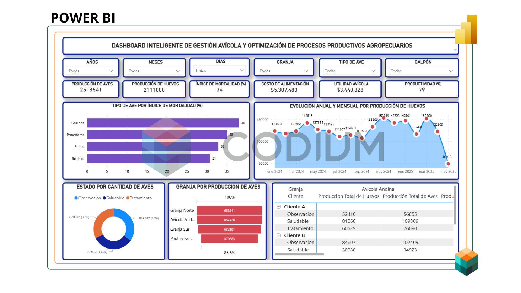The image size is (521, 293).
Task: Click Cliente A Observacion huevos value 52410
Action: pos(349,214)
